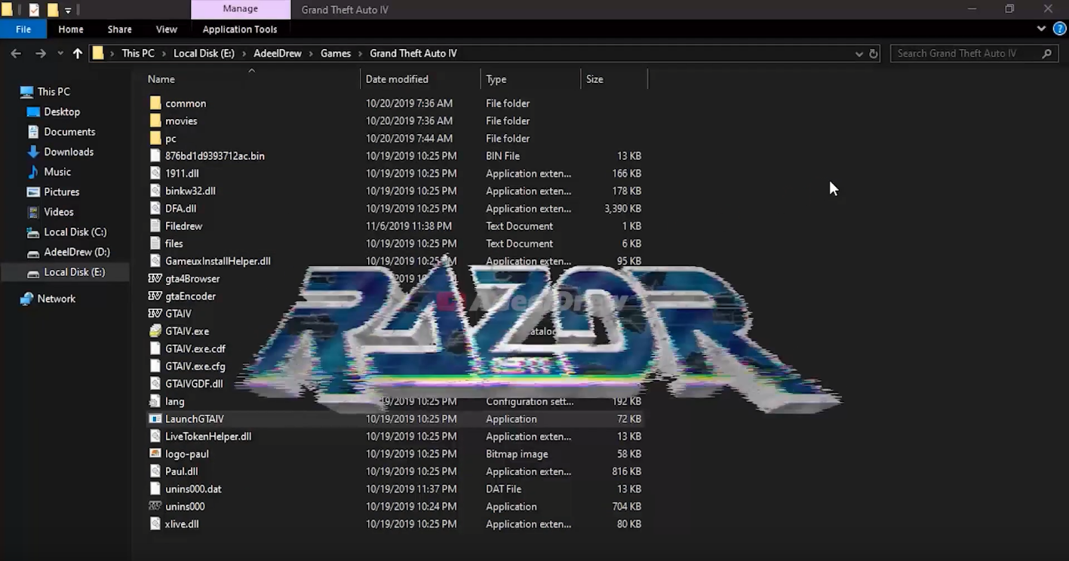Select the binkw32.dll file name
The height and width of the screenshot is (561, 1069).
190,192
